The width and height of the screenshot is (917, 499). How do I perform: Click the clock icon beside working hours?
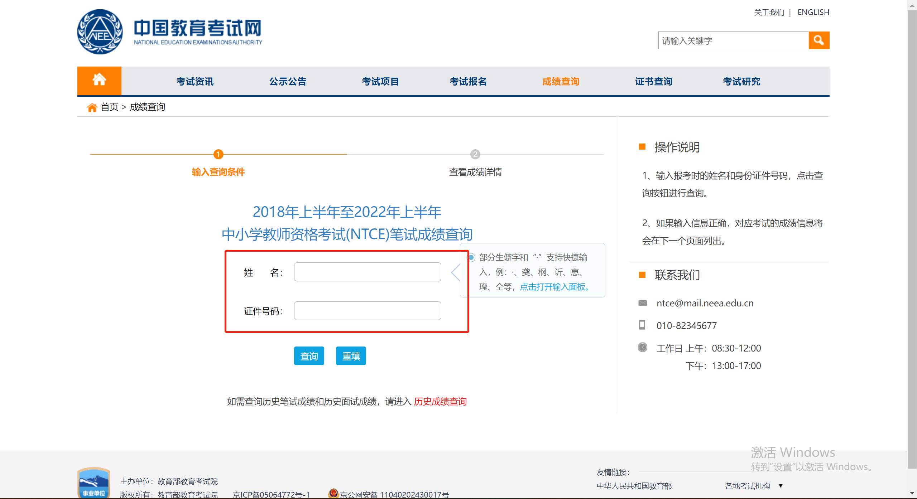pos(643,347)
